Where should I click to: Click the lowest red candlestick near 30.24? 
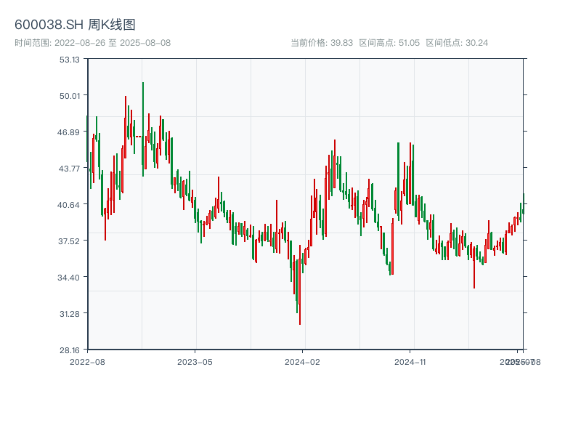click(300, 285)
